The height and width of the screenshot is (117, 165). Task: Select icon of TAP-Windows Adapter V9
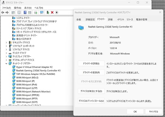tap(14, 74)
